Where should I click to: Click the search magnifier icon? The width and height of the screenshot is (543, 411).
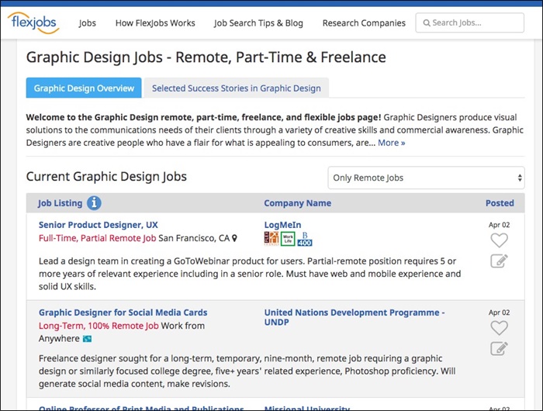pos(427,22)
